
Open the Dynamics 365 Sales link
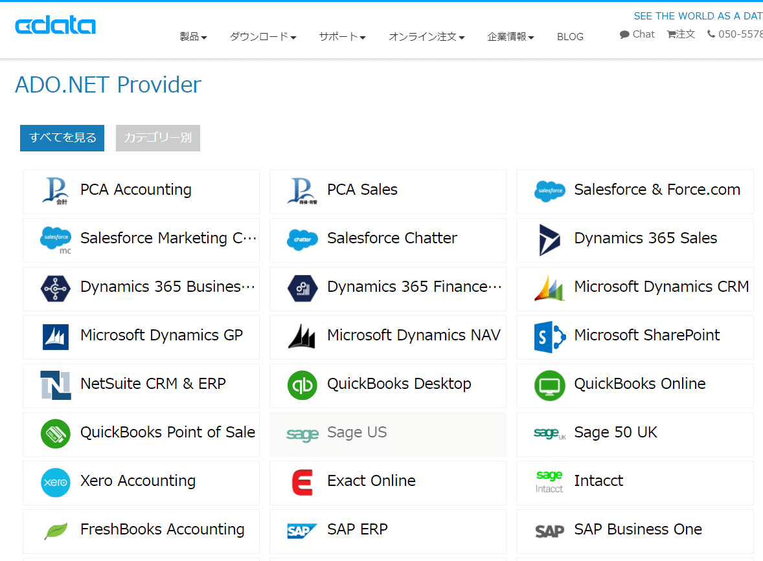pyautogui.click(x=635, y=240)
